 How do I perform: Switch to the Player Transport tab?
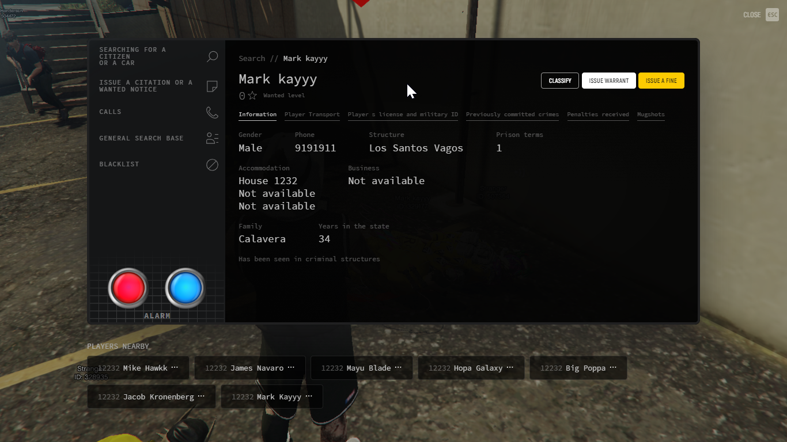(x=312, y=115)
